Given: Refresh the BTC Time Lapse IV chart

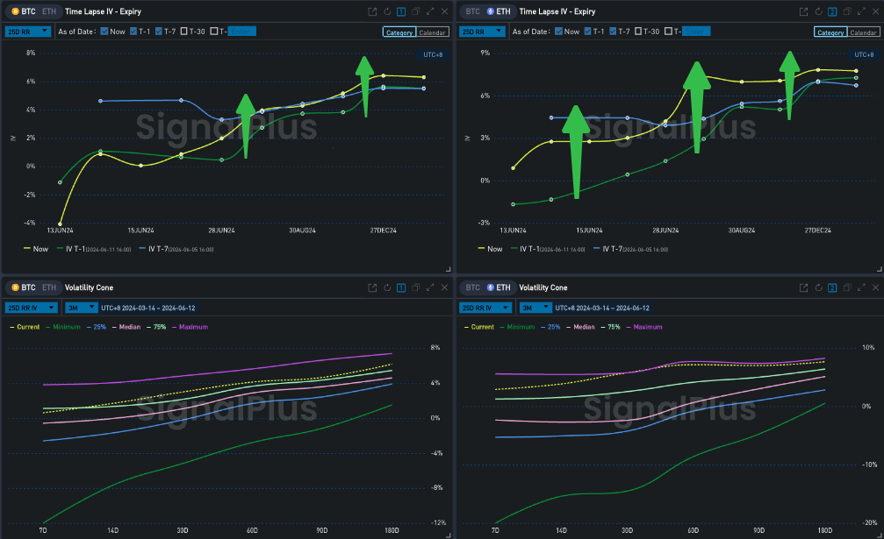Looking at the screenshot, I should tap(386, 12).
